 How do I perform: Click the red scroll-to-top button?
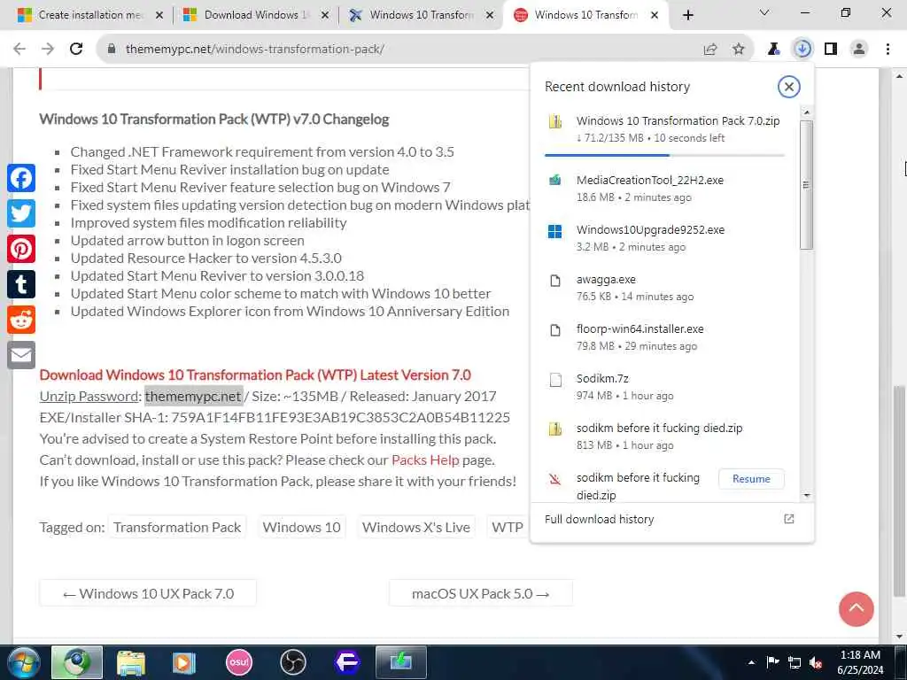click(x=857, y=609)
